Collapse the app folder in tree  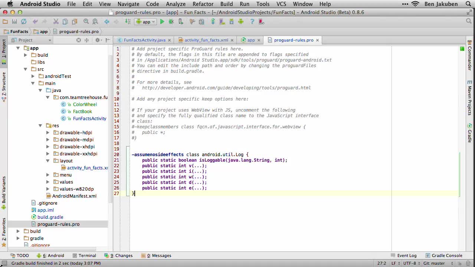pyautogui.click(x=18, y=48)
